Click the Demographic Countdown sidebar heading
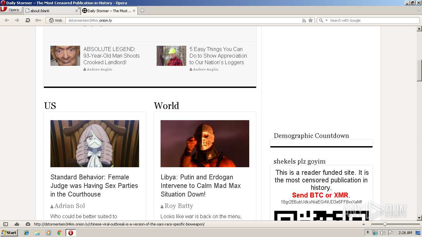 coord(311,136)
